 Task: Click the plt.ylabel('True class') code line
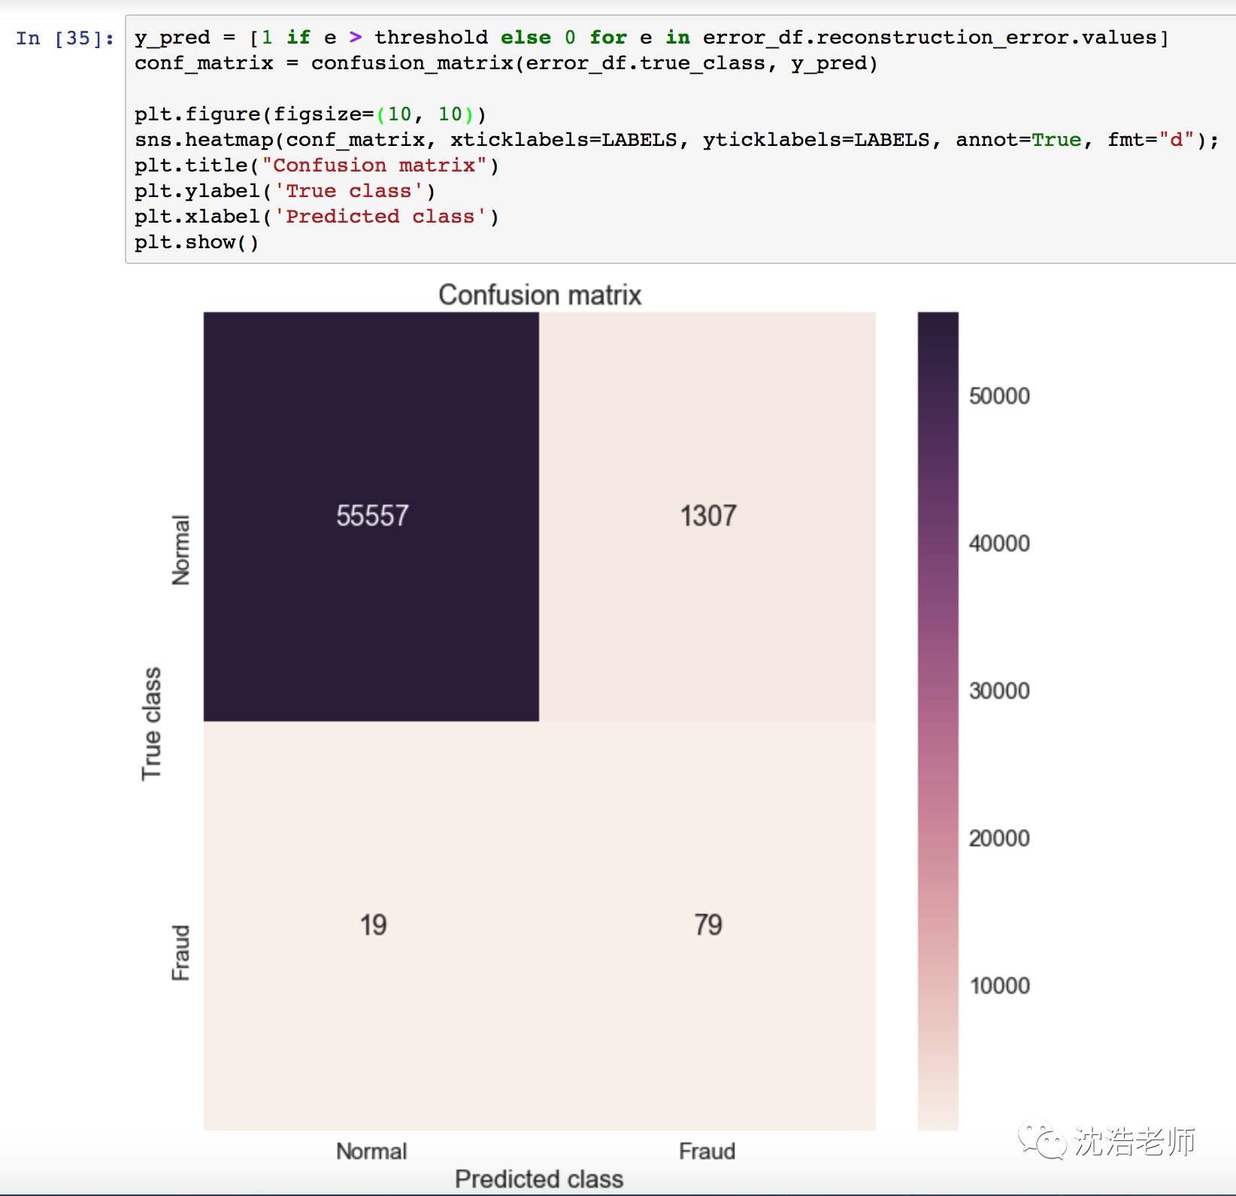(285, 191)
